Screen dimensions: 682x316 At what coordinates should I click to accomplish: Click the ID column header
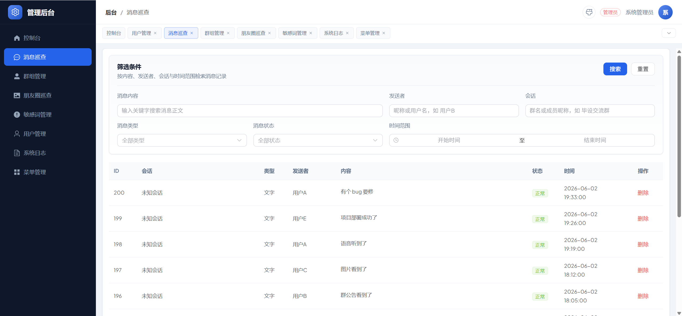pyautogui.click(x=116, y=171)
